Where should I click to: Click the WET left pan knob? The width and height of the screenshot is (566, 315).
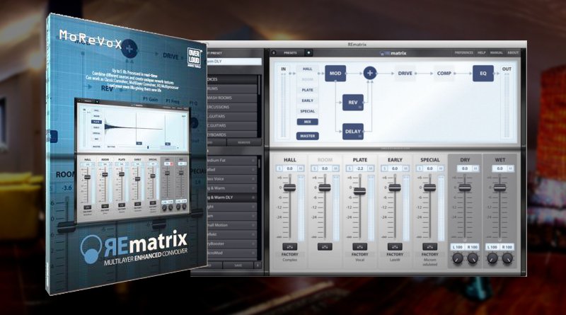tap(492, 258)
